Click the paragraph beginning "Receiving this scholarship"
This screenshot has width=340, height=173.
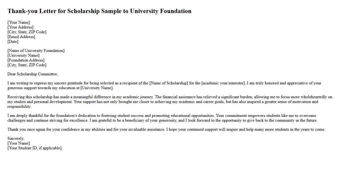pos(170,102)
